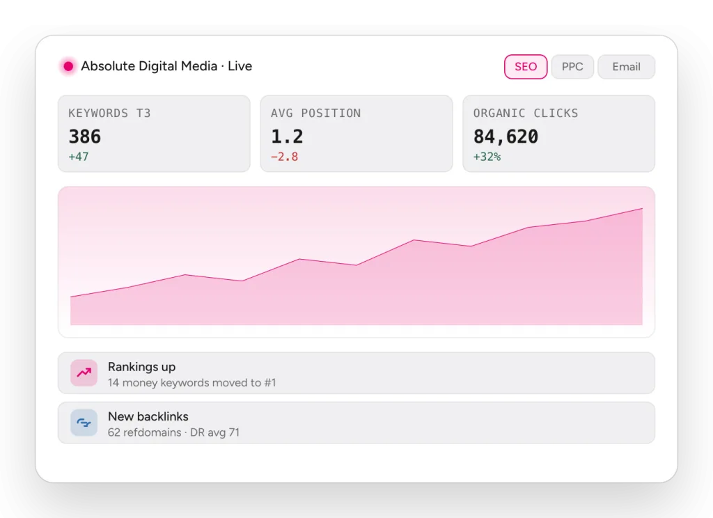Screen dimensions: 713x518
Task: Click the New backlinks link icon
Action: pos(84,423)
